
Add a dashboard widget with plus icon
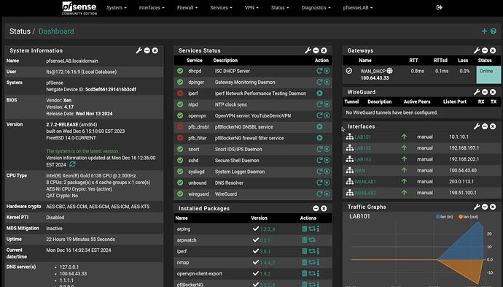484,31
